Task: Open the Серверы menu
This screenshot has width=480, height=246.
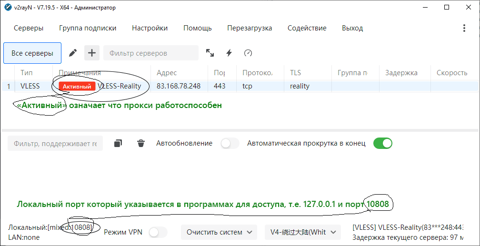Action: tap(29, 28)
